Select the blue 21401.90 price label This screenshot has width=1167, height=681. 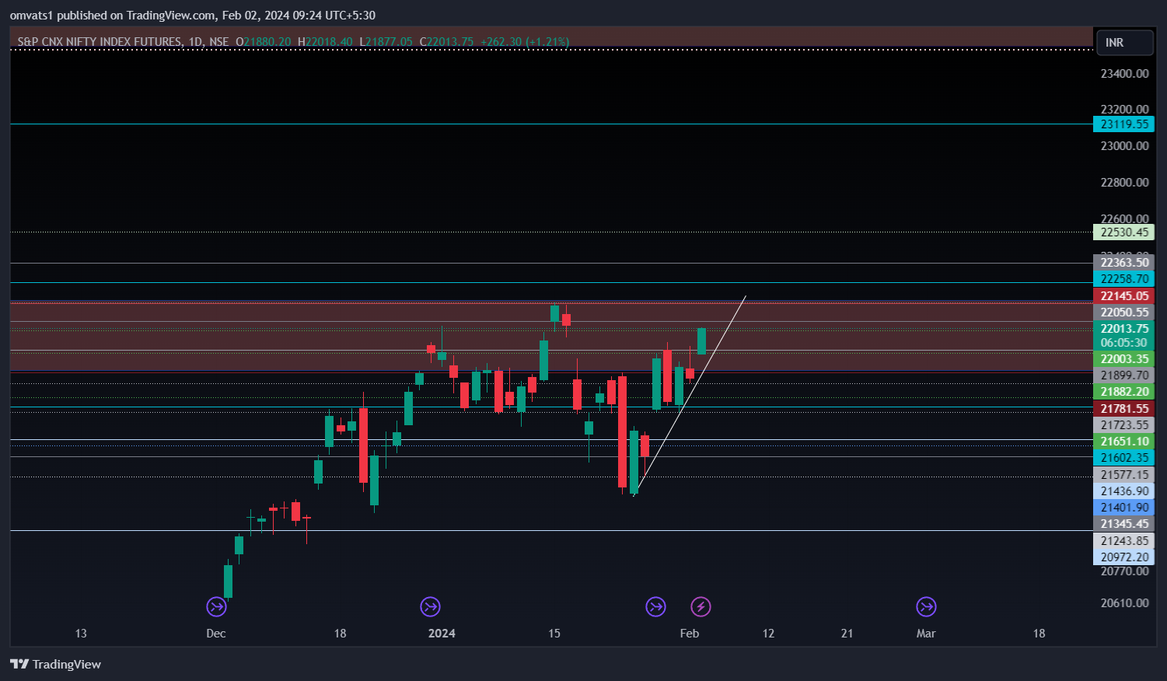(1123, 508)
